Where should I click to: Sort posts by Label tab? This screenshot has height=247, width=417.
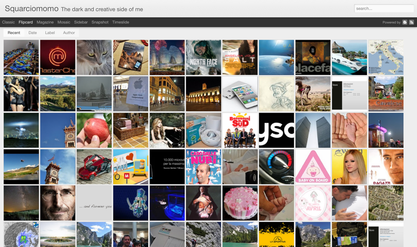[50, 33]
